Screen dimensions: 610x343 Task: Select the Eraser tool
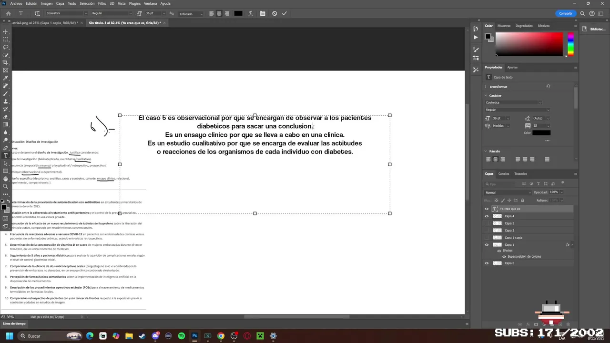(x=6, y=117)
